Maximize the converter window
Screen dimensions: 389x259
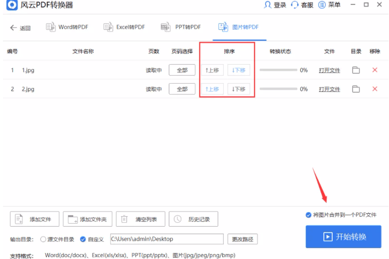coord(366,4)
